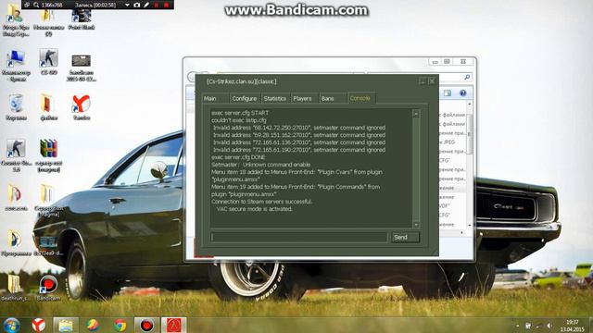Open File Explorer from taskbar

(x=66, y=325)
